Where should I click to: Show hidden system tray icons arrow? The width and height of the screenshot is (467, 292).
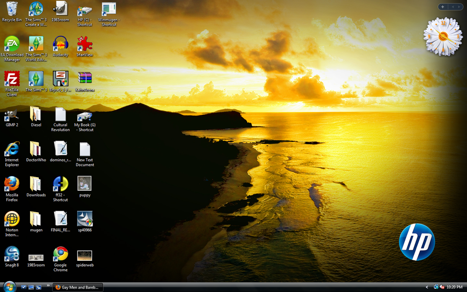pyautogui.click(x=427, y=287)
